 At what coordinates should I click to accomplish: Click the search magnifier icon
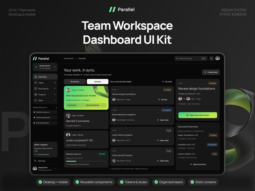pos(177,59)
